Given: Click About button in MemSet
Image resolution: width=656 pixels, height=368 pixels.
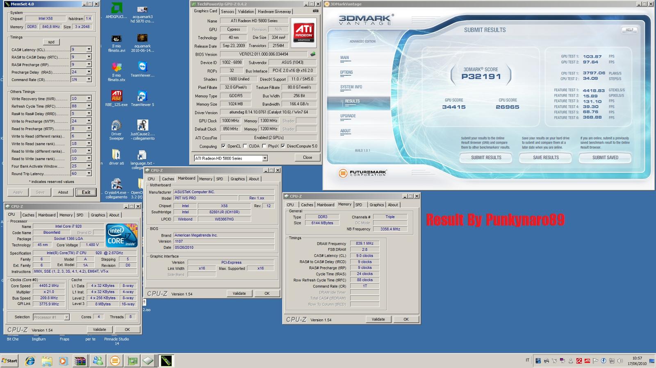Looking at the screenshot, I should [x=63, y=192].
